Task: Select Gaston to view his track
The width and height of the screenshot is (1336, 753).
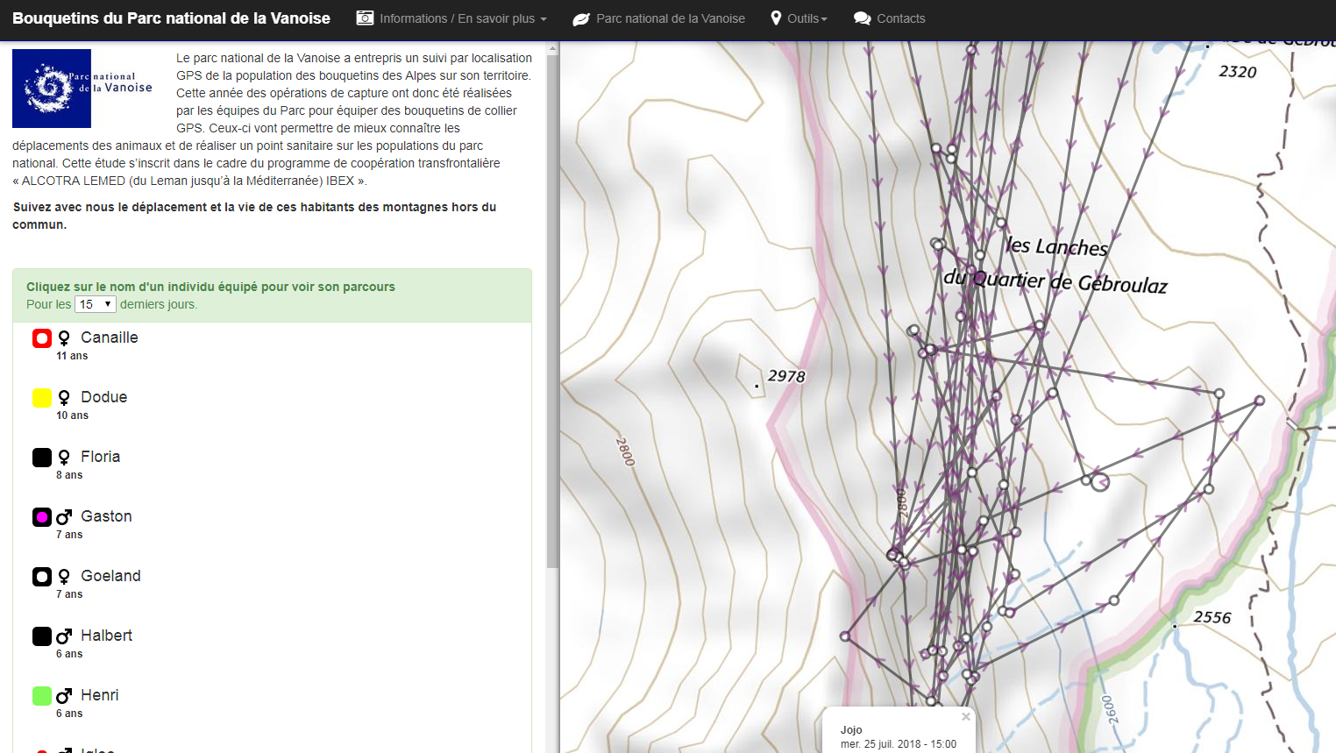Action: tap(107, 516)
